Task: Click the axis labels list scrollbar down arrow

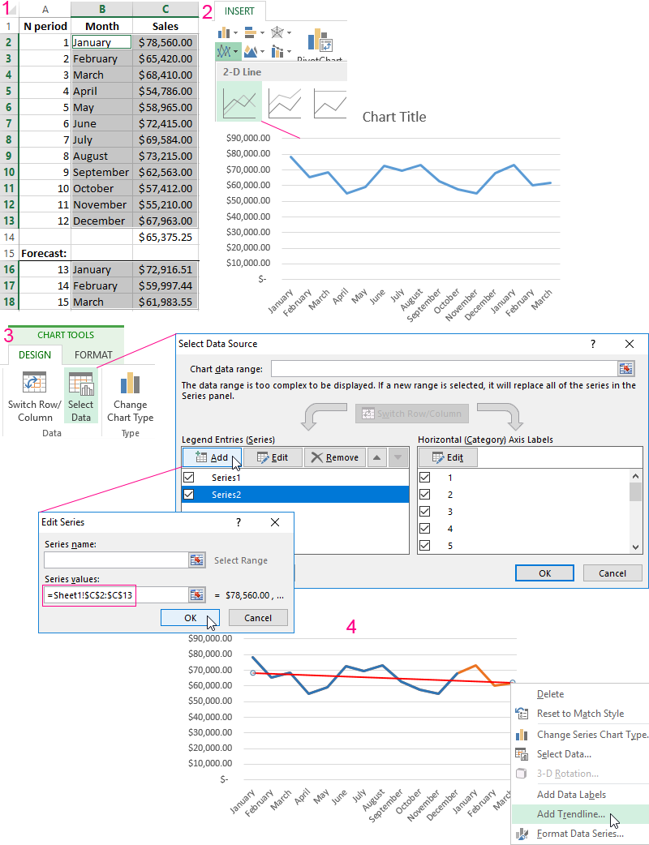Action: coord(636,547)
